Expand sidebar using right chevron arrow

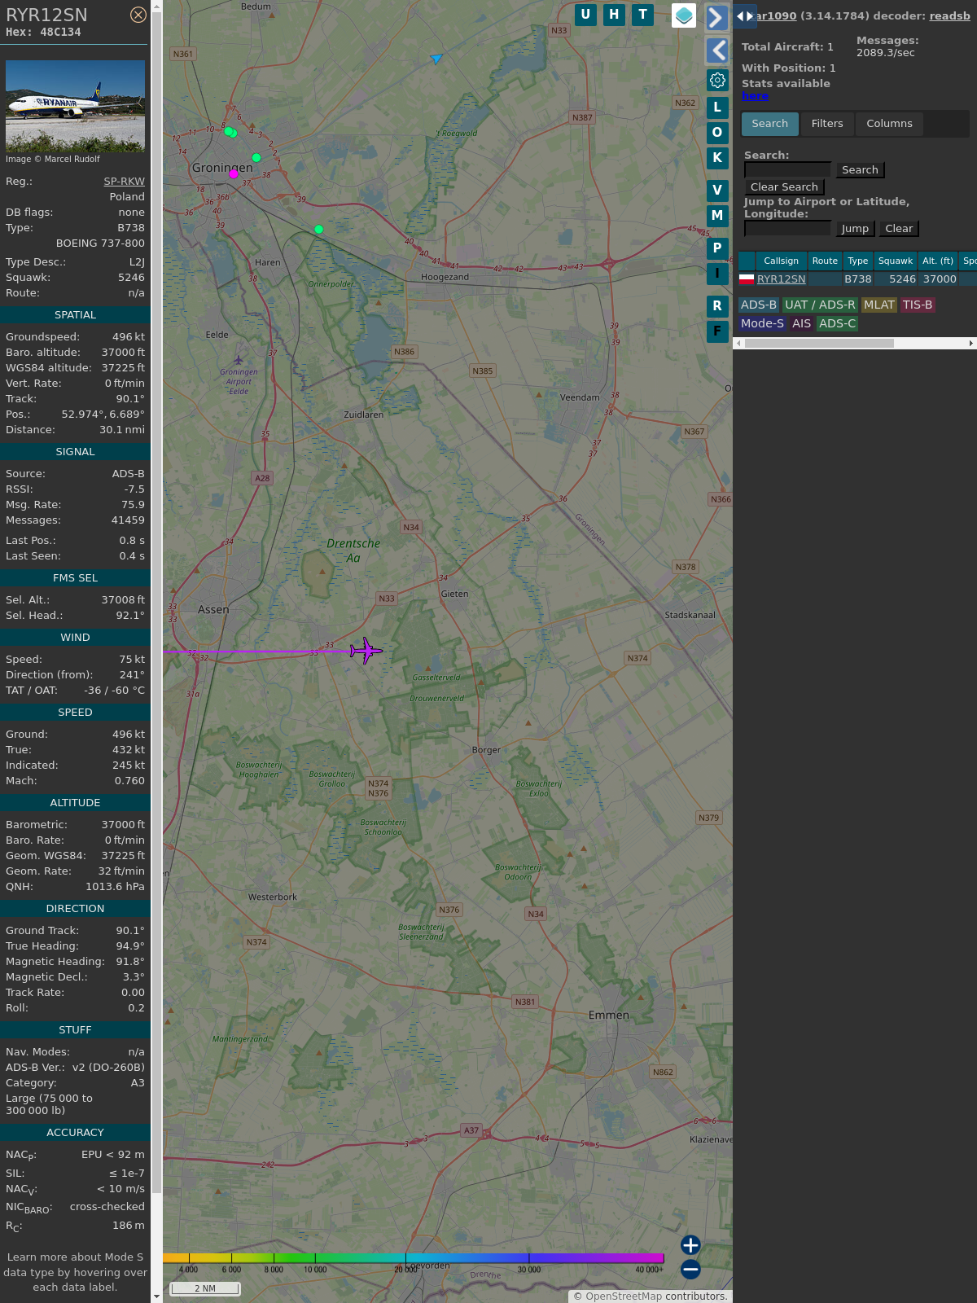pos(716,18)
